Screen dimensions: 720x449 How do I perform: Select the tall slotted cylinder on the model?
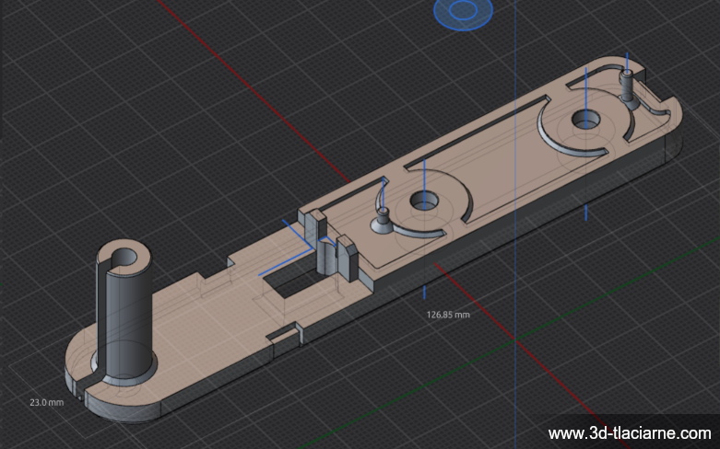point(124,312)
